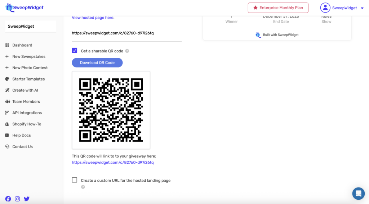
Task: Enable Create a custom URL checkbox
Action: click(75, 180)
